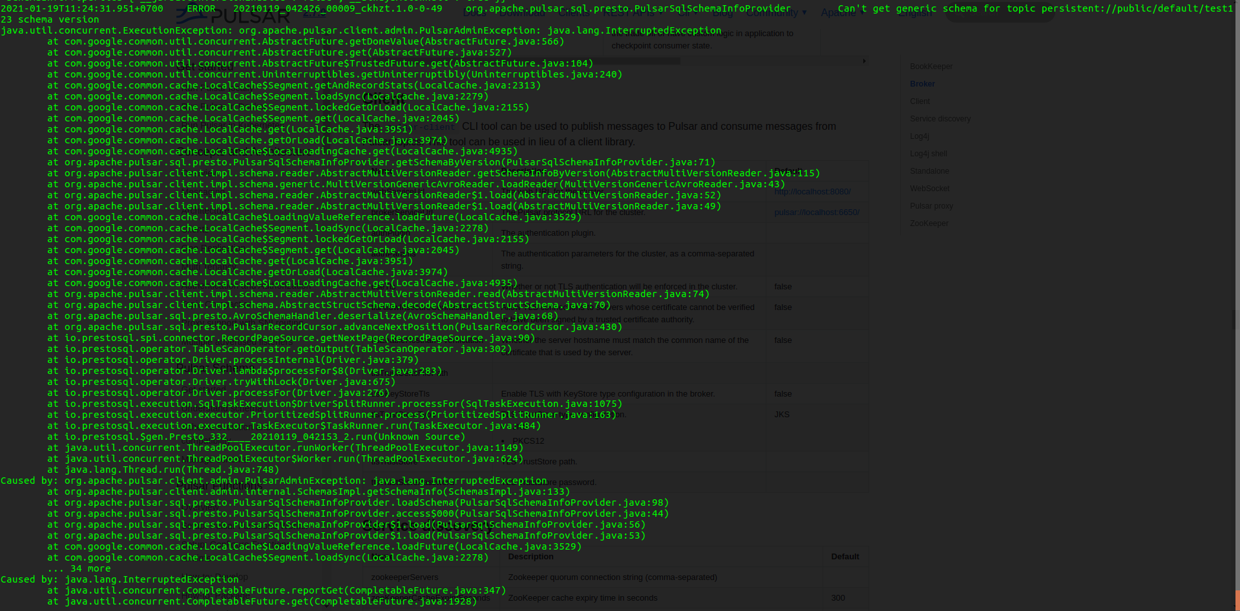Click the 'SchemasImpl.getSchemaInfo' stack trace line
Screen dimensions: 1240x611
tap(309, 492)
